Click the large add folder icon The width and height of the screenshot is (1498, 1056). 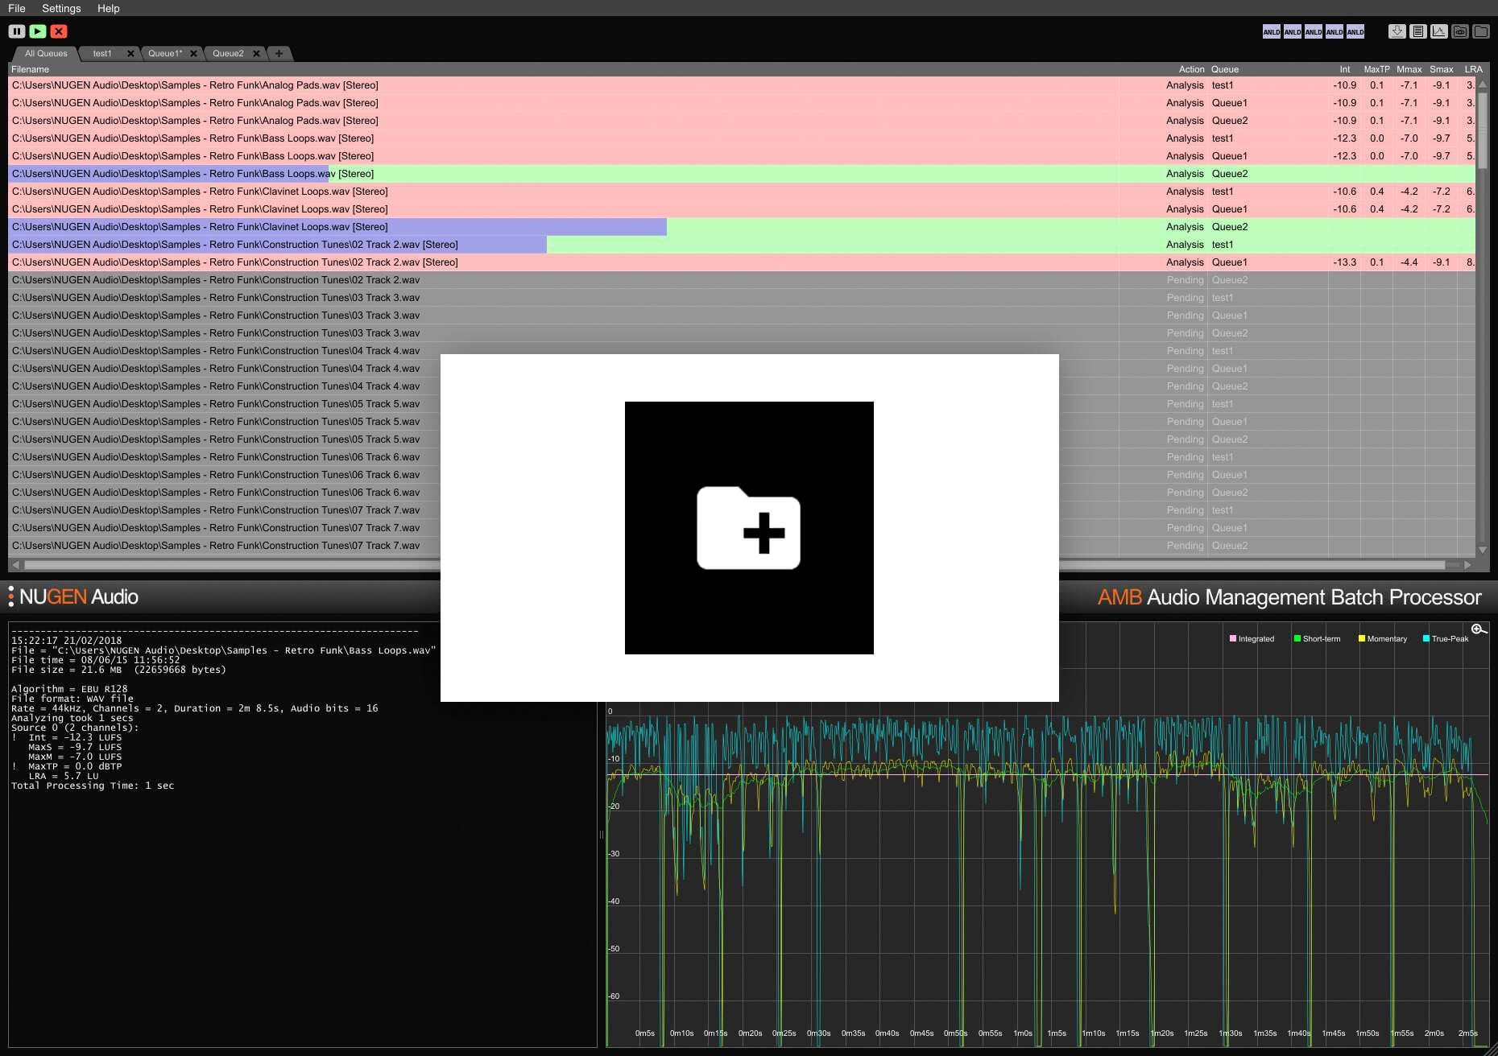[748, 528]
